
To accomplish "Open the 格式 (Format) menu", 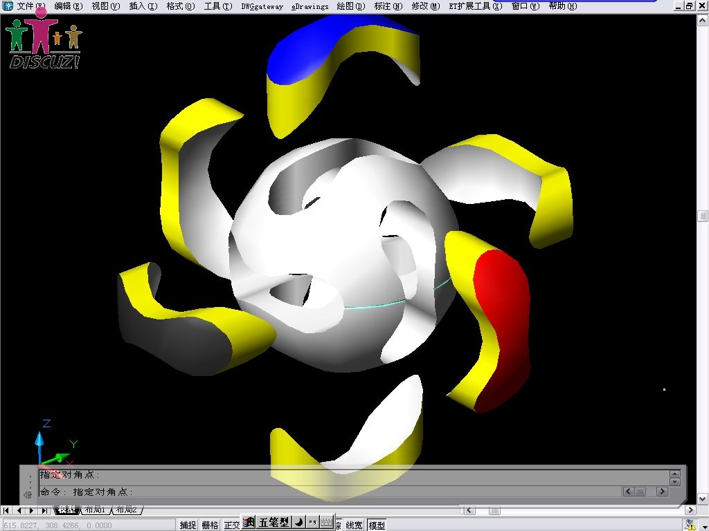I will (x=181, y=6).
